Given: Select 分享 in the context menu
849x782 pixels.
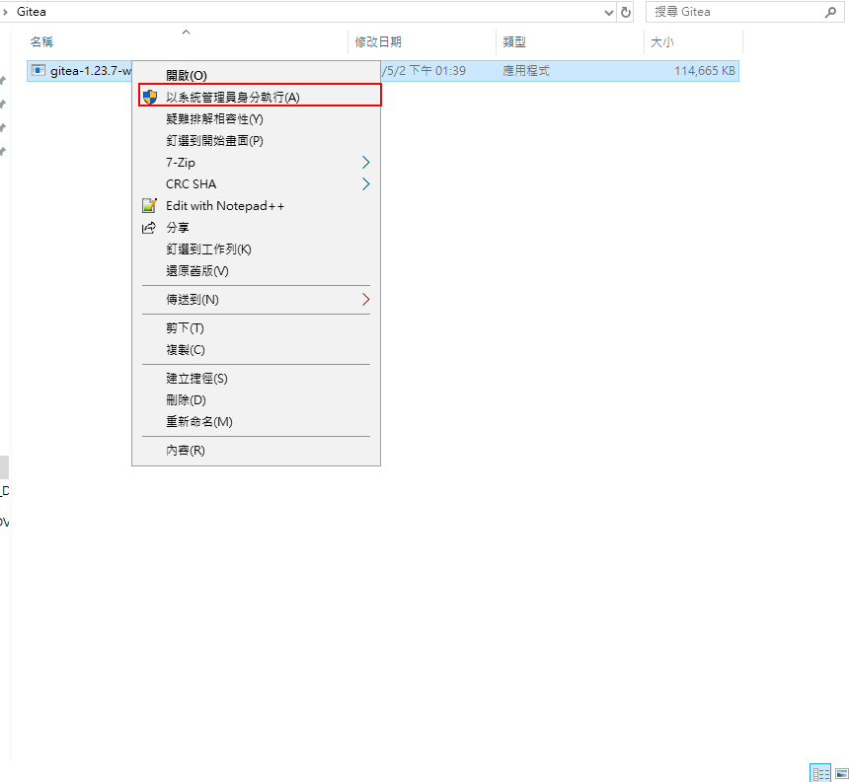Looking at the screenshot, I should point(256,227).
